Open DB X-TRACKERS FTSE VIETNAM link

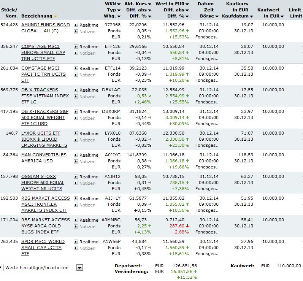[x=45, y=96]
